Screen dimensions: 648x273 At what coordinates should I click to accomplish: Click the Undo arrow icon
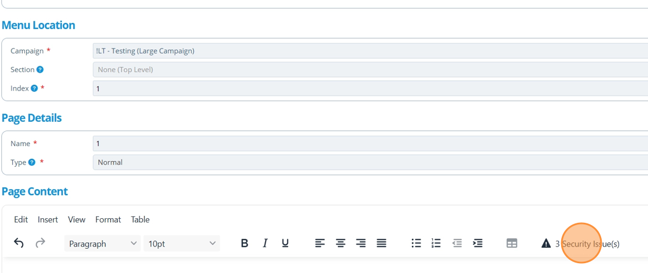pos(19,244)
